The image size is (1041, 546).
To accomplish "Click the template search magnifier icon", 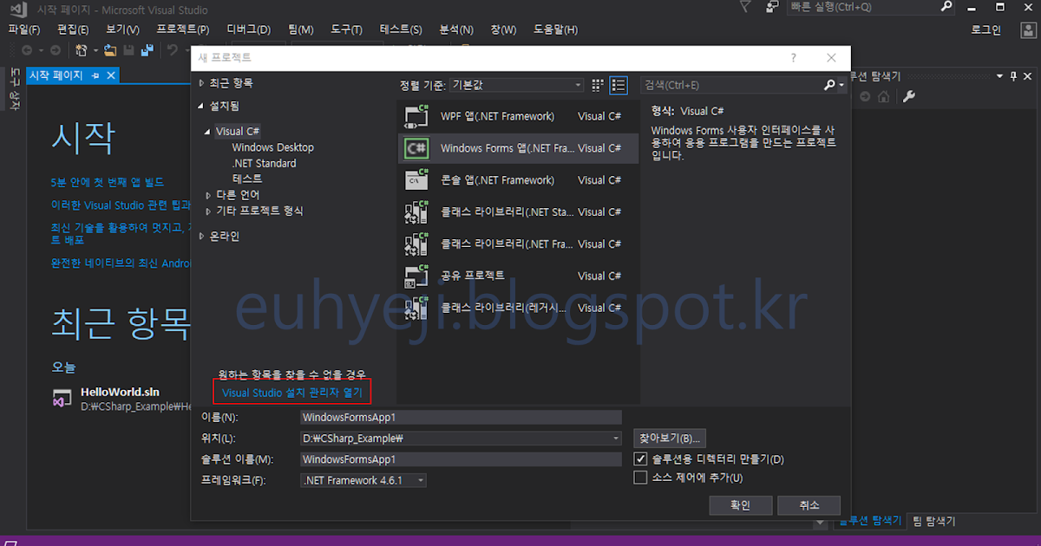I will (x=830, y=85).
